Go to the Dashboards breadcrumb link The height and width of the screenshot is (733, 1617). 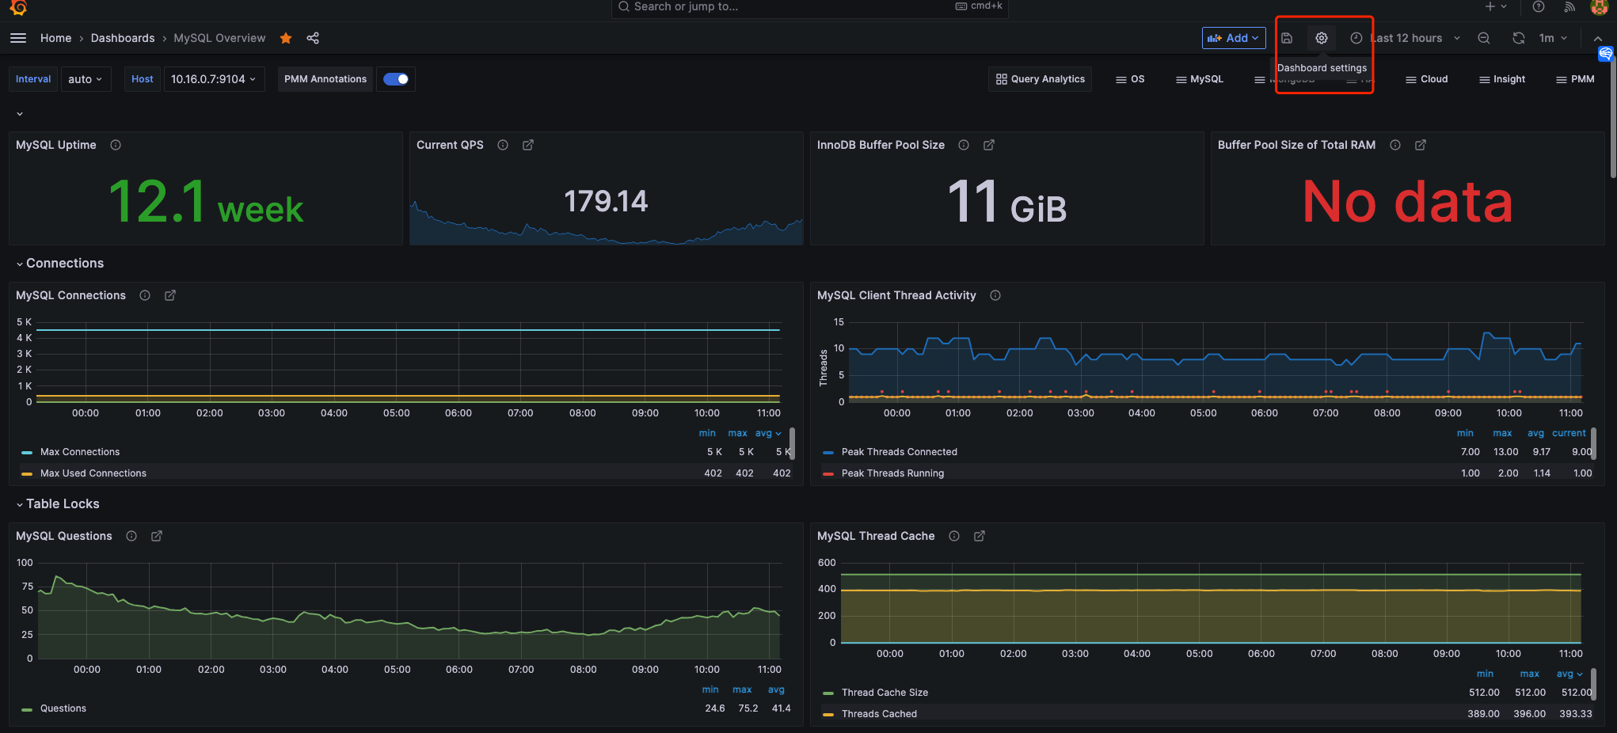point(123,38)
